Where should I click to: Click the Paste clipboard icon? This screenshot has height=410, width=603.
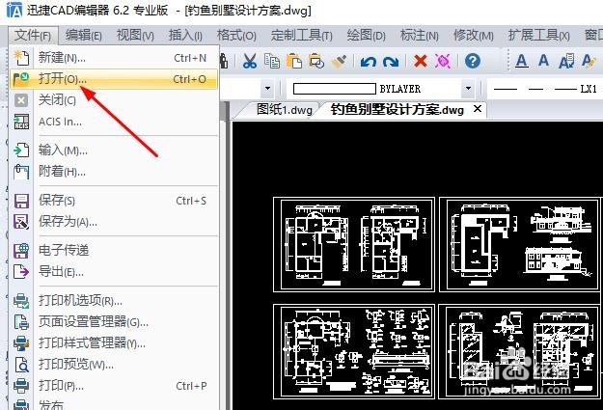pyautogui.click(x=294, y=61)
